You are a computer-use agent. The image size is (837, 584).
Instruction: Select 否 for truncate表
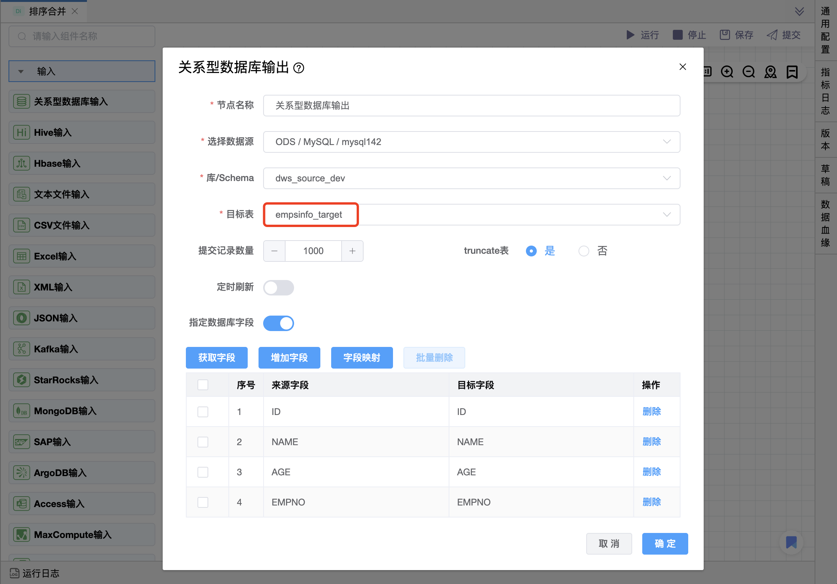(x=584, y=251)
